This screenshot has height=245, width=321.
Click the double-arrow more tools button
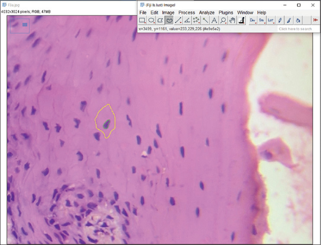pyautogui.click(x=315, y=20)
